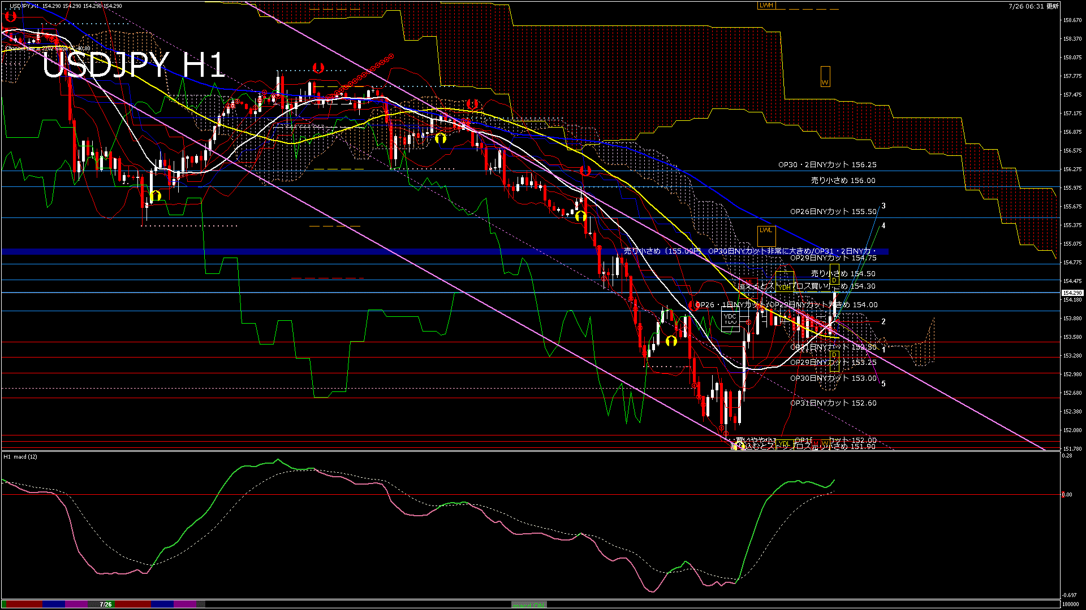Click the YDH yesterday-high box
The height and width of the screenshot is (610, 1086).
784,281
